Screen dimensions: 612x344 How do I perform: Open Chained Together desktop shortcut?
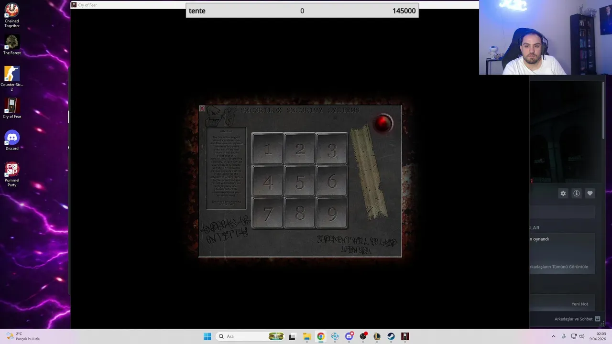(x=12, y=16)
